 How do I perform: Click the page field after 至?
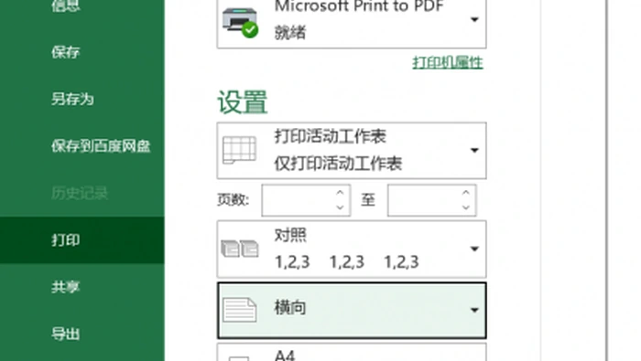431,200
